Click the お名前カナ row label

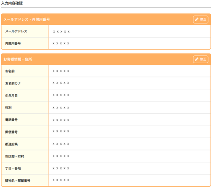click(13, 83)
